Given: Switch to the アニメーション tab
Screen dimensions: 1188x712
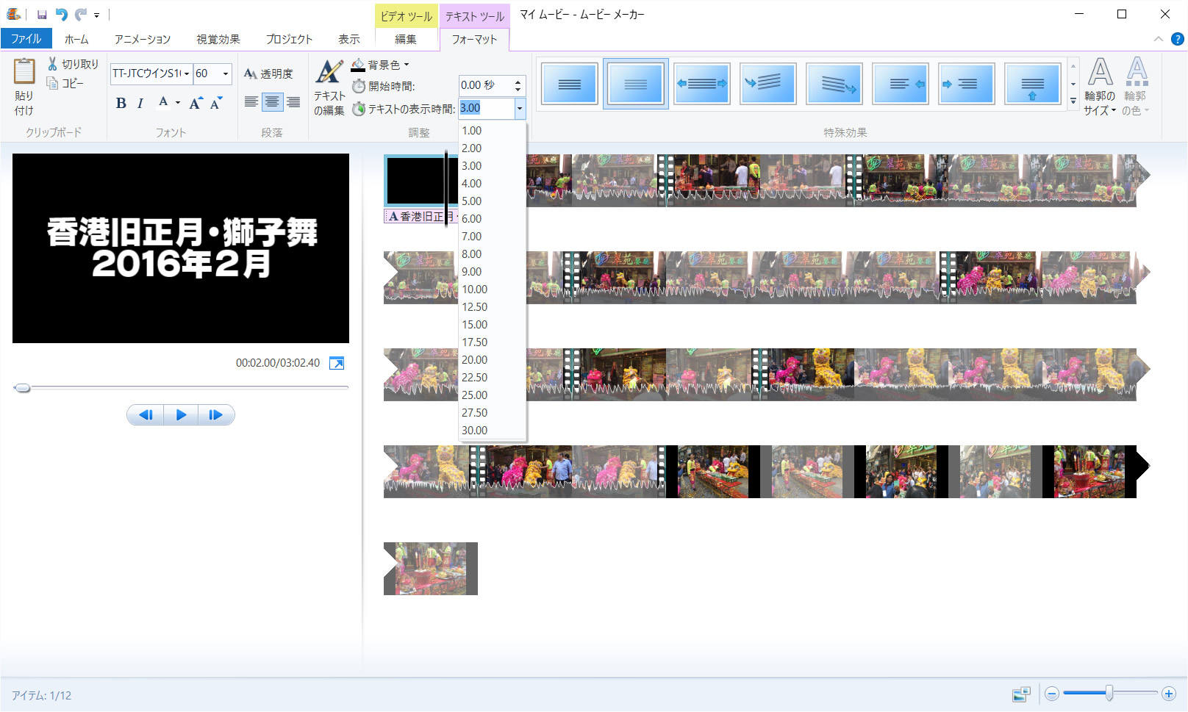Looking at the screenshot, I should (x=142, y=39).
